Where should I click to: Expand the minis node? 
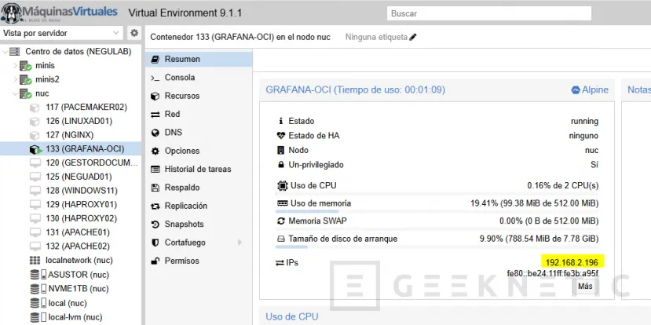point(16,66)
